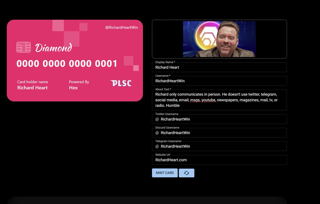Click the Hex text on the card
The height and width of the screenshot is (204, 320).
pos(73,88)
